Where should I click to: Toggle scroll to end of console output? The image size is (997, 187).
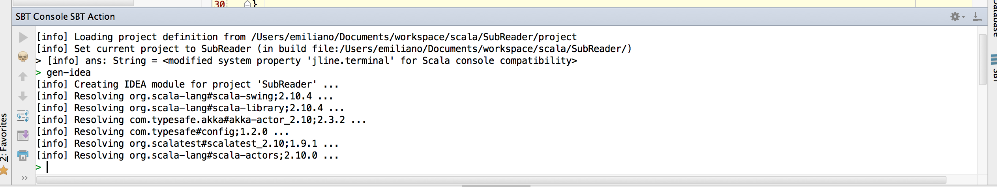[x=23, y=135]
